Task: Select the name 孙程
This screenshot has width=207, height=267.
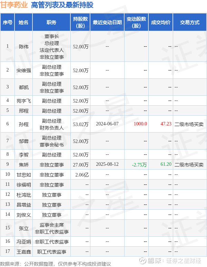Action: click(x=24, y=124)
